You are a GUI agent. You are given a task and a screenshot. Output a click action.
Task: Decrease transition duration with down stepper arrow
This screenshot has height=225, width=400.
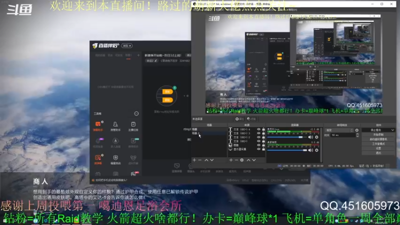click(357, 136)
